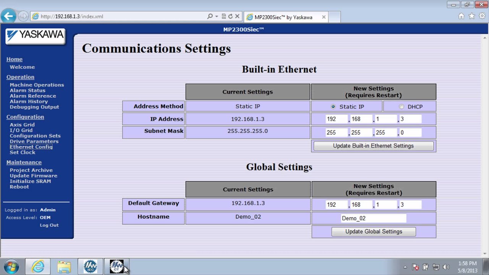This screenshot has height=275, width=489.
Task: Open the Alarm Status page
Action: [28, 91]
